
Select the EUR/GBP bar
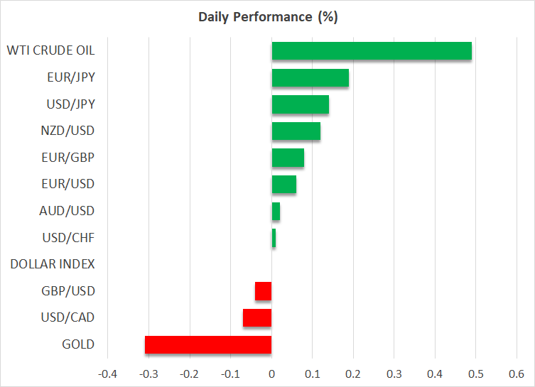click(288, 158)
